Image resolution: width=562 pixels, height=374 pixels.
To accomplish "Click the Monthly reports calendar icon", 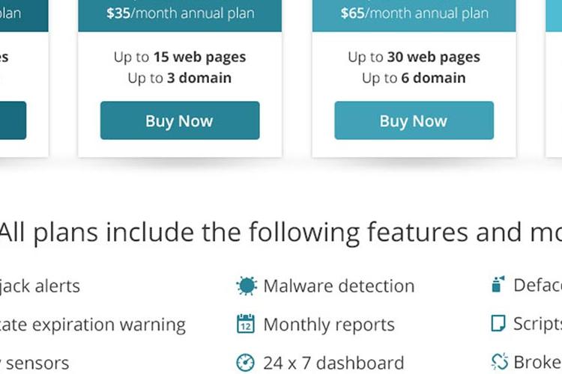I will tap(246, 324).
